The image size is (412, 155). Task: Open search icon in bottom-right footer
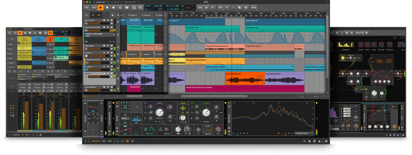(x=305, y=141)
